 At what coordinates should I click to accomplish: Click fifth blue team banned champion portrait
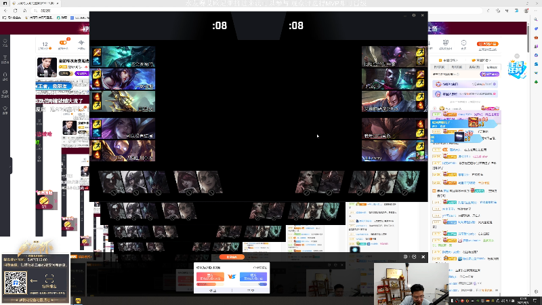(209, 182)
